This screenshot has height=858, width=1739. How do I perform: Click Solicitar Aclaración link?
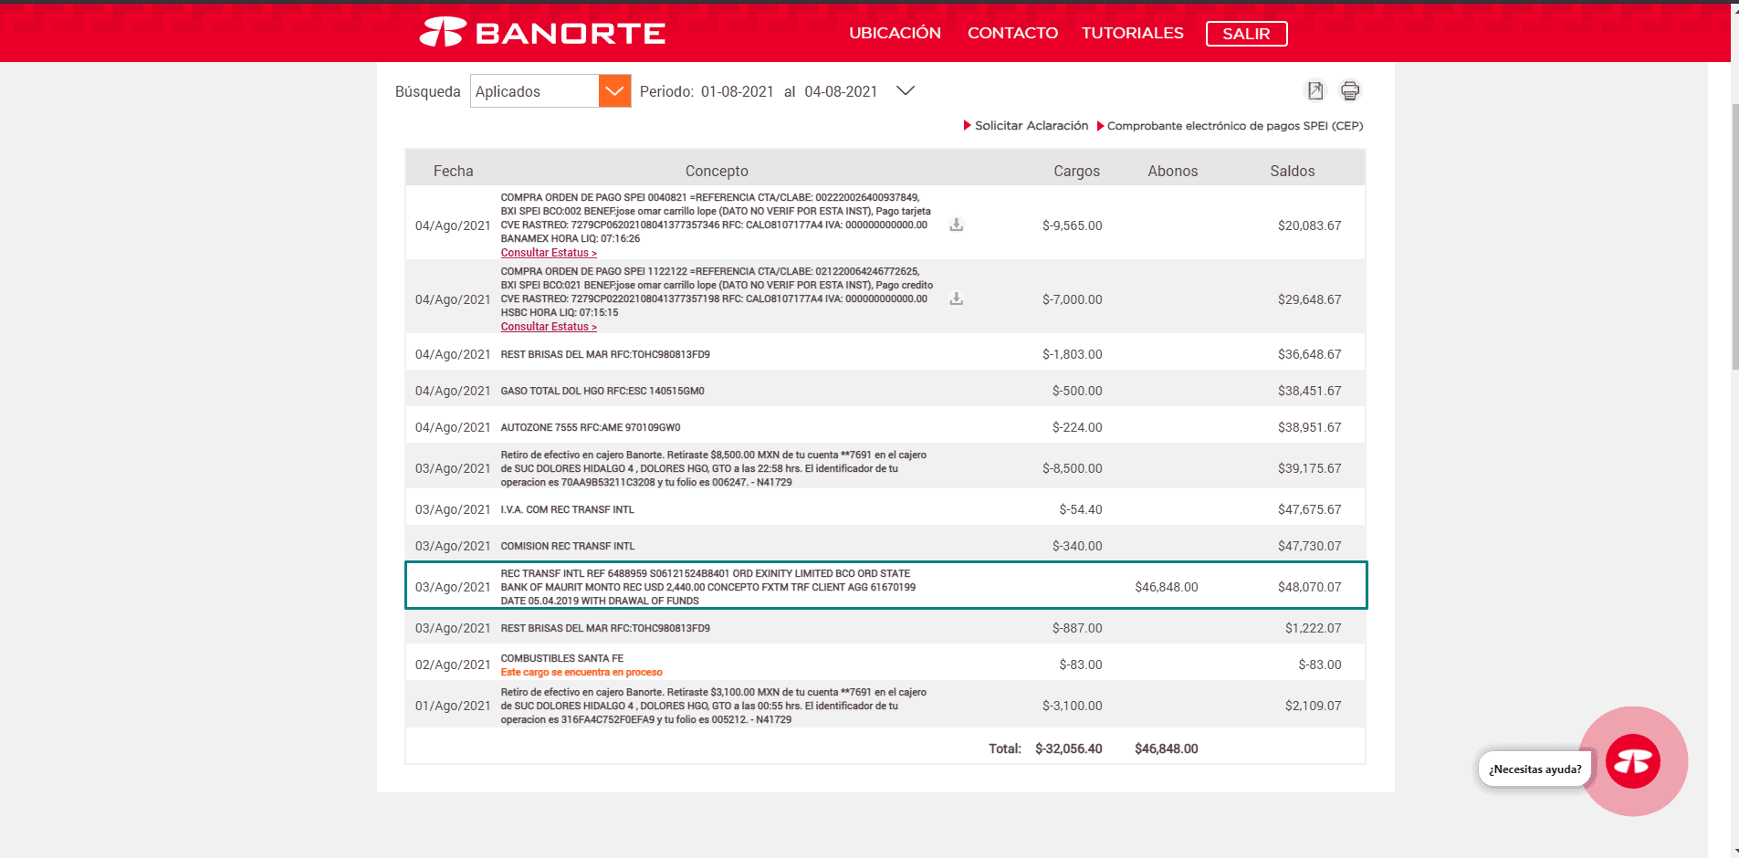tap(1031, 126)
